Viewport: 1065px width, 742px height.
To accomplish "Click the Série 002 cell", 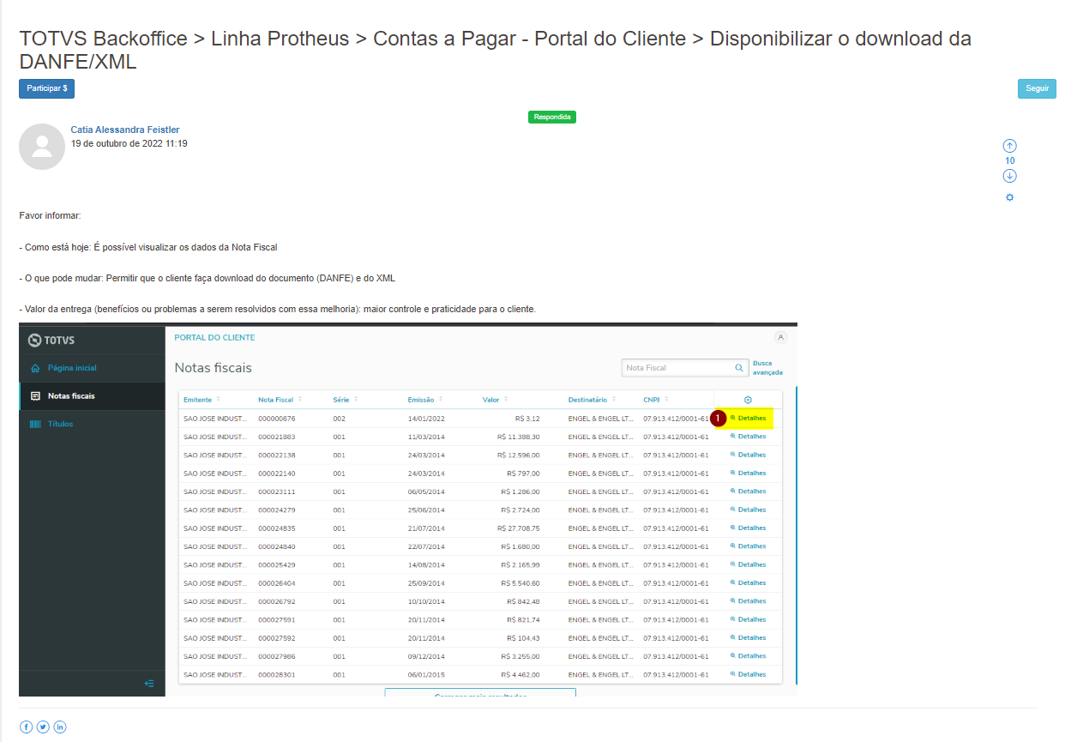I will (x=340, y=419).
